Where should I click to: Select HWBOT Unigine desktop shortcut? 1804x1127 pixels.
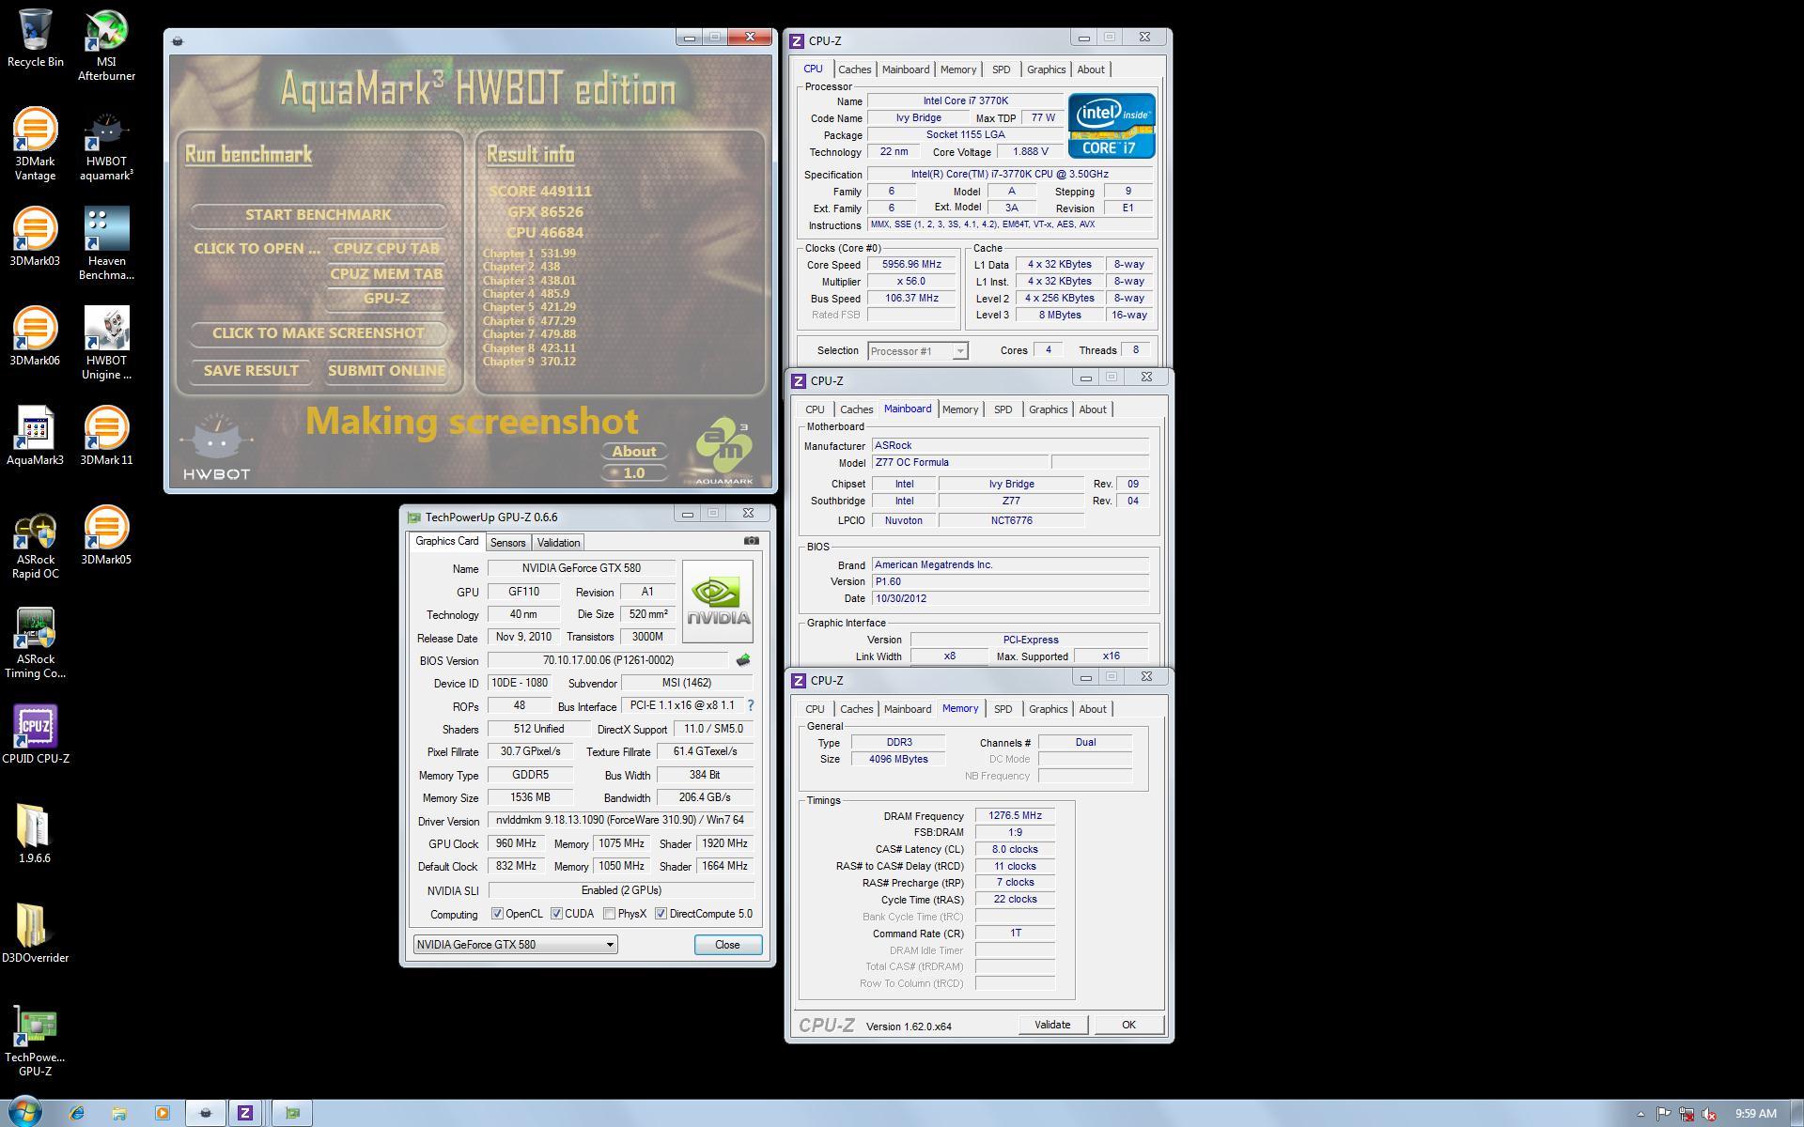[x=106, y=344]
